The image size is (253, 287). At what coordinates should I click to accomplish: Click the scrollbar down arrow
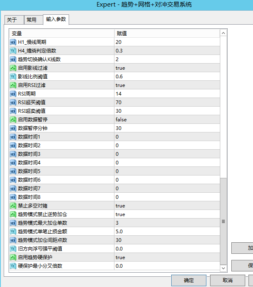223,268
